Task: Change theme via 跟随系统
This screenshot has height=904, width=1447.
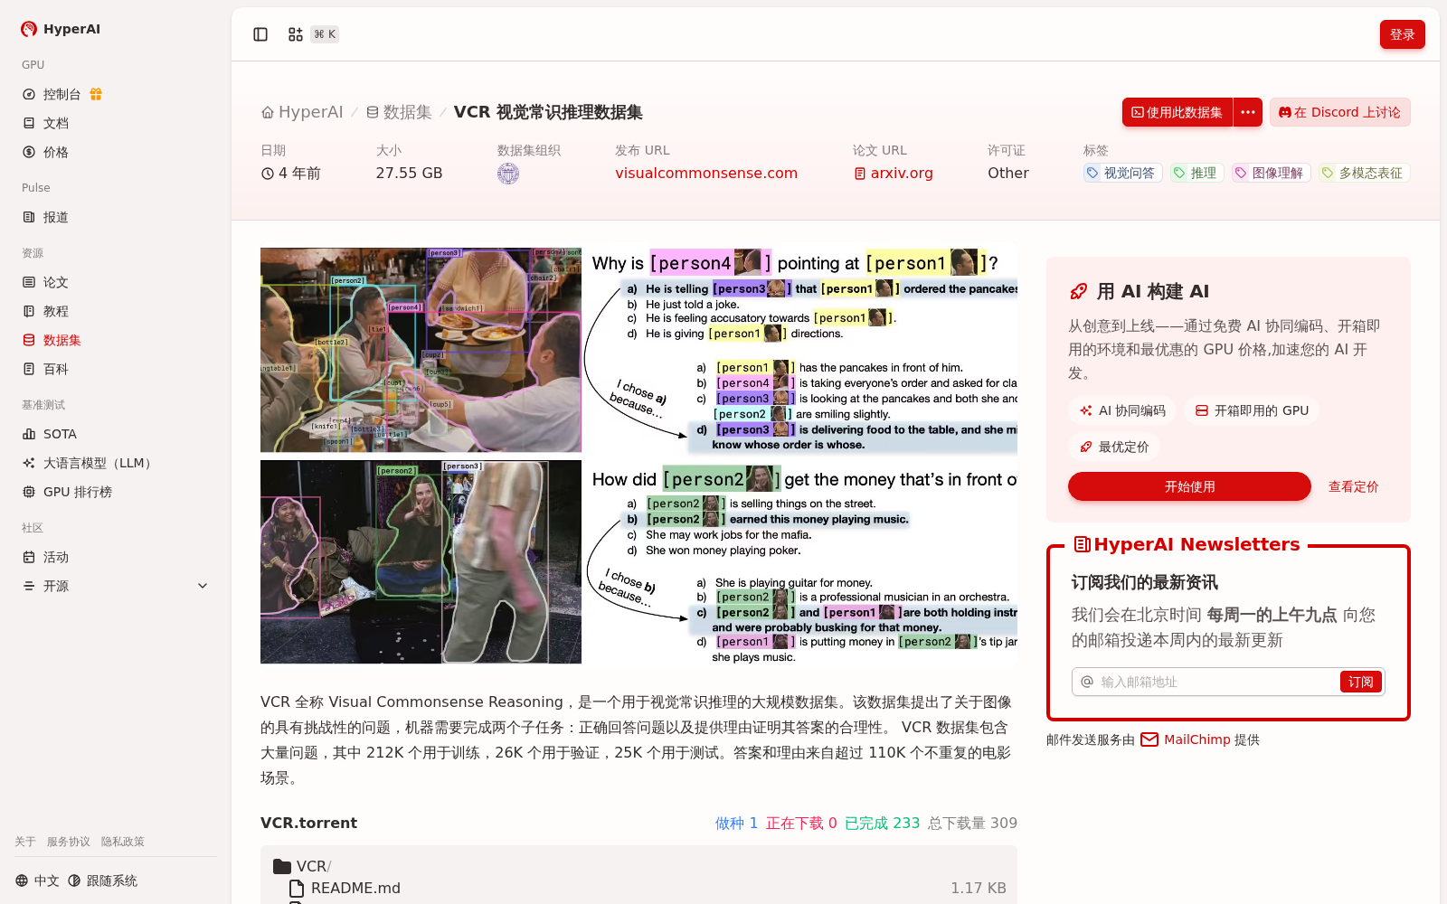Action: pos(102,880)
